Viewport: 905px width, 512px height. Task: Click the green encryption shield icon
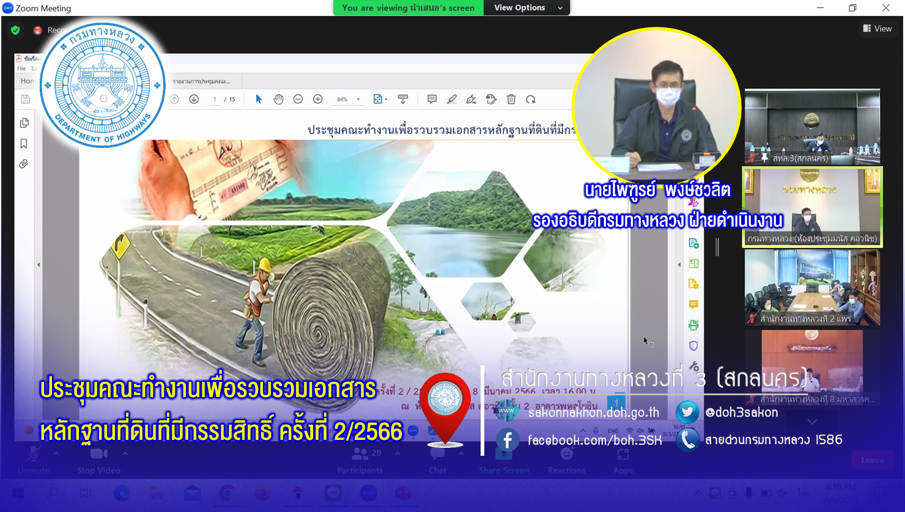point(15,30)
